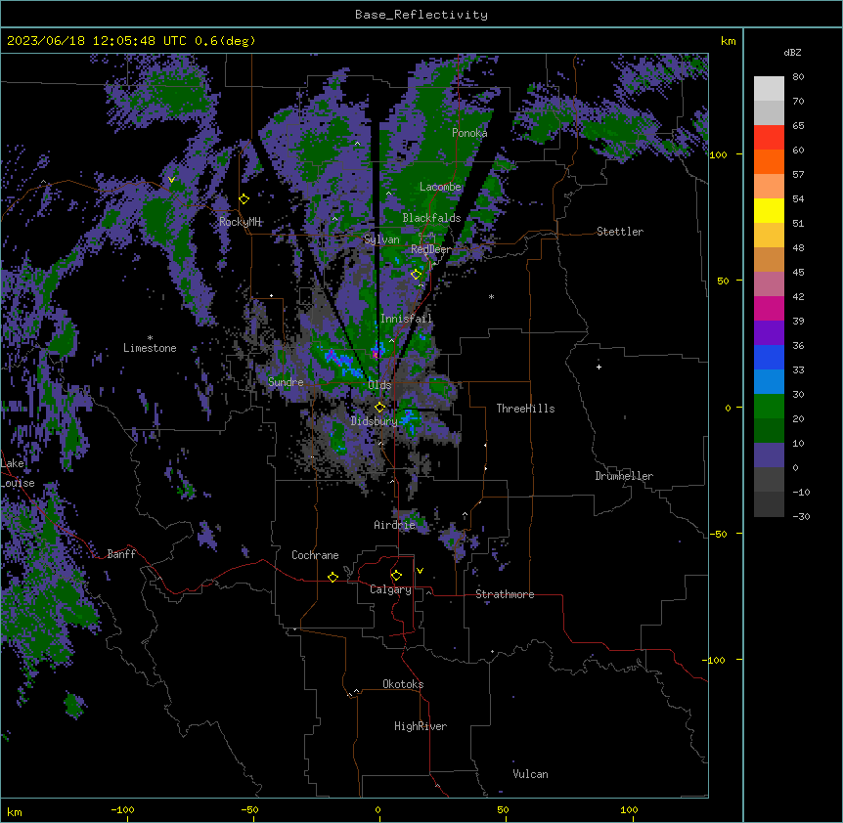Click the -30 value in dBZ legend
Image resolution: width=843 pixels, height=823 pixels.
pyautogui.click(x=801, y=516)
